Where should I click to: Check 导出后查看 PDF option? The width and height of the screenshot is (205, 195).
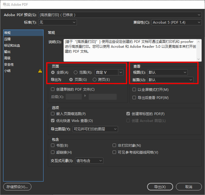134,98
